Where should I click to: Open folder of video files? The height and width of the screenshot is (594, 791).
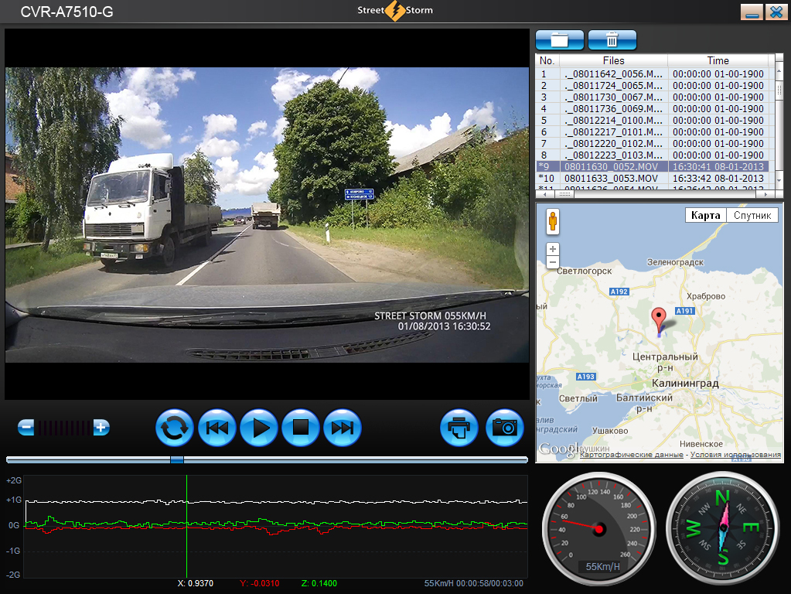(560, 40)
